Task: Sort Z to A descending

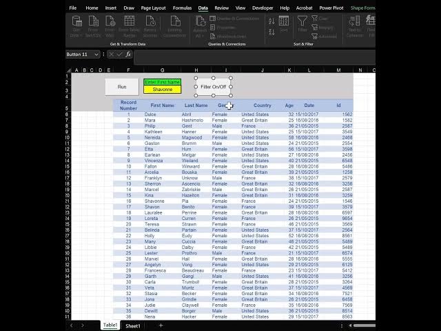Action: (271, 32)
